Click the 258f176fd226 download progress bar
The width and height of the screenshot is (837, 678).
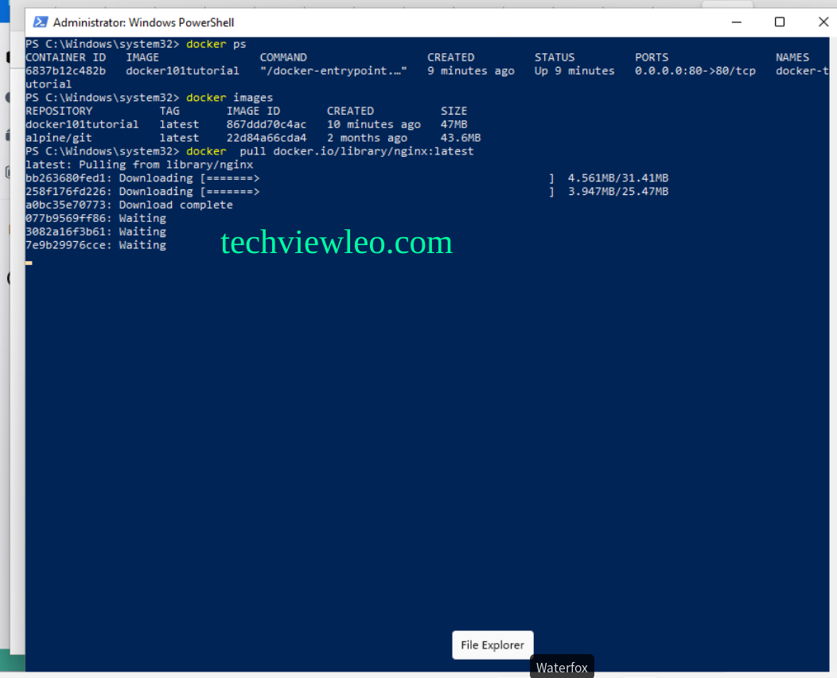377,192
